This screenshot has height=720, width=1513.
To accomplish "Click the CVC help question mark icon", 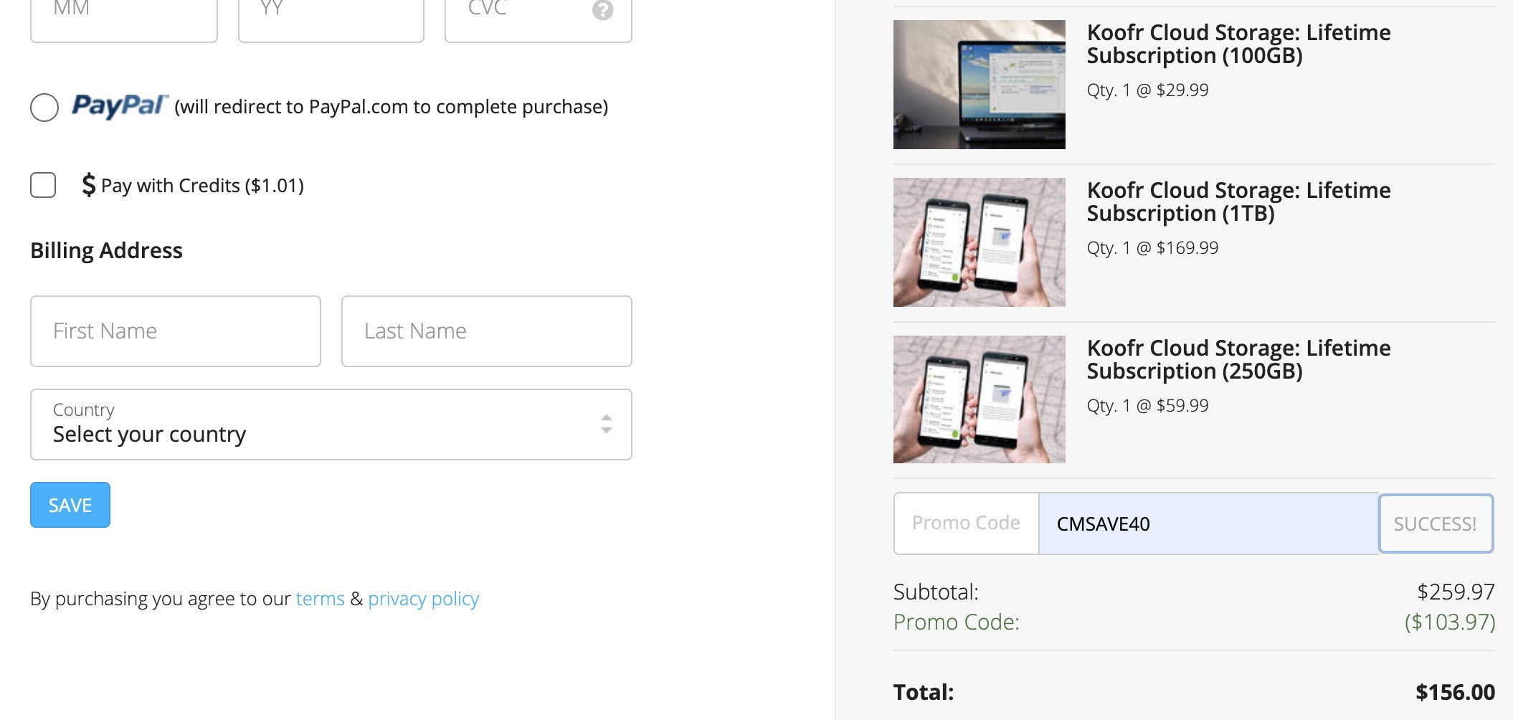I will coord(602,10).
